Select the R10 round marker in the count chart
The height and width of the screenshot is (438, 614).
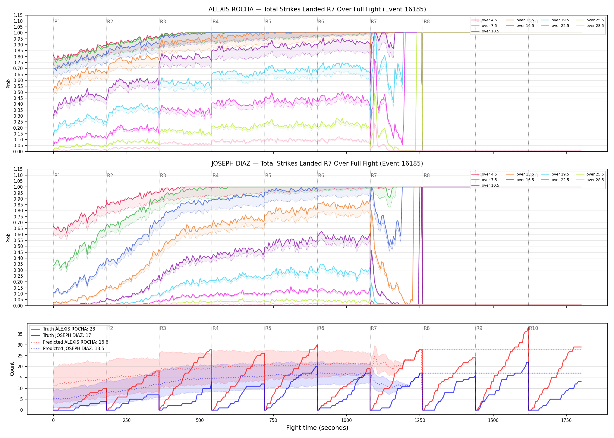(x=533, y=328)
